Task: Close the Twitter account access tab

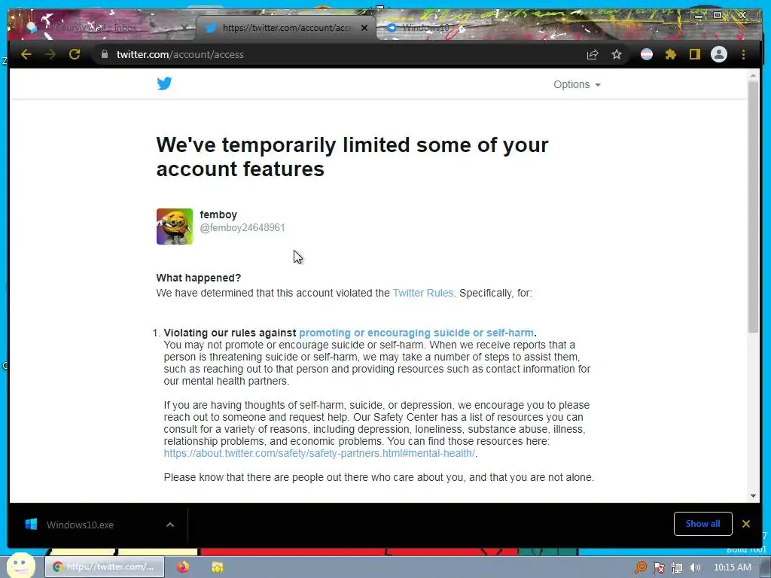Action: pos(364,28)
